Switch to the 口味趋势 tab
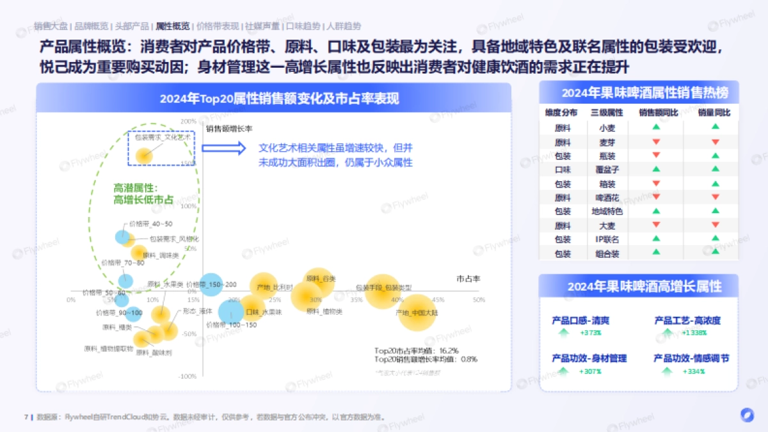The width and height of the screenshot is (768, 432). [303, 26]
